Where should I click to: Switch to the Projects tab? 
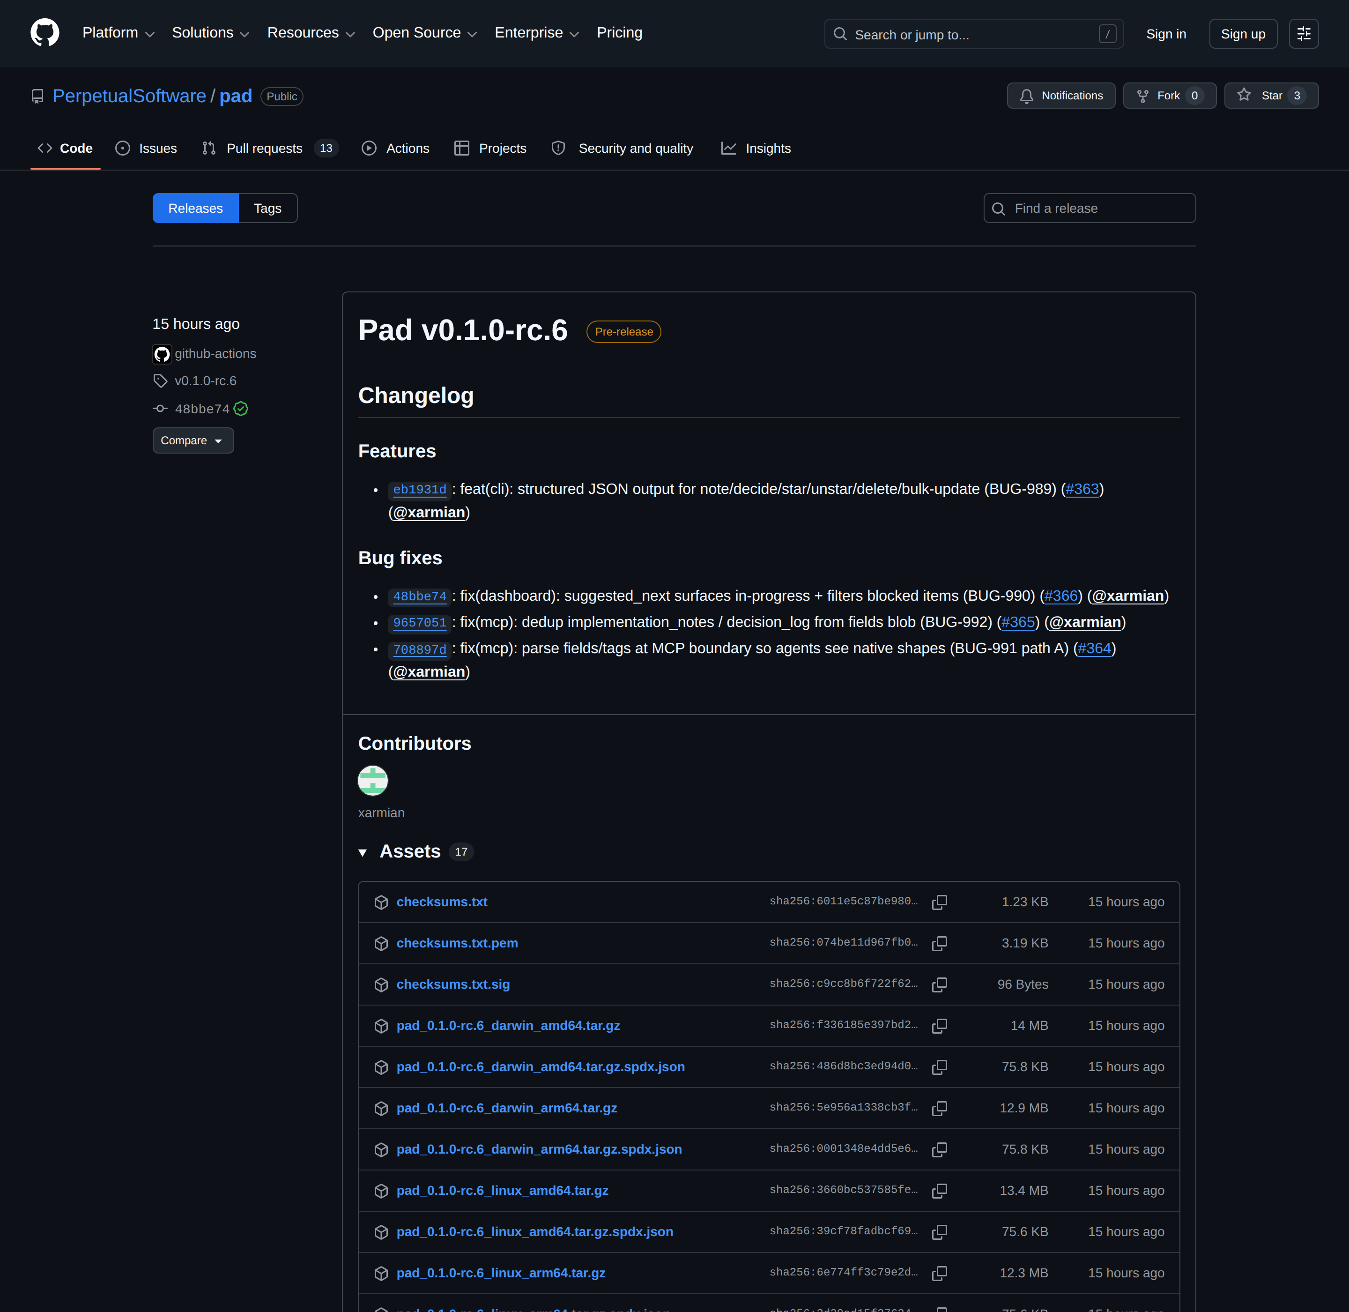(490, 148)
